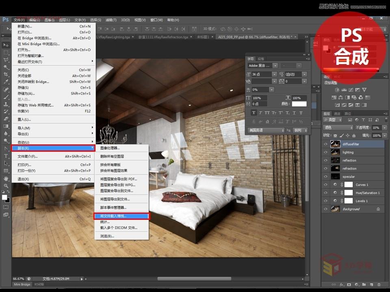This screenshot has height=292, width=390.
Task: Select the Hand tool
Action: (6, 178)
